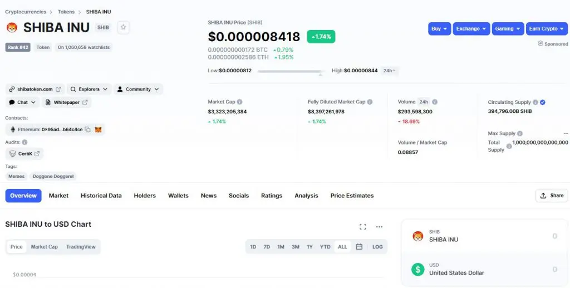Select 1M chart range
570x288 pixels.
click(x=281, y=247)
